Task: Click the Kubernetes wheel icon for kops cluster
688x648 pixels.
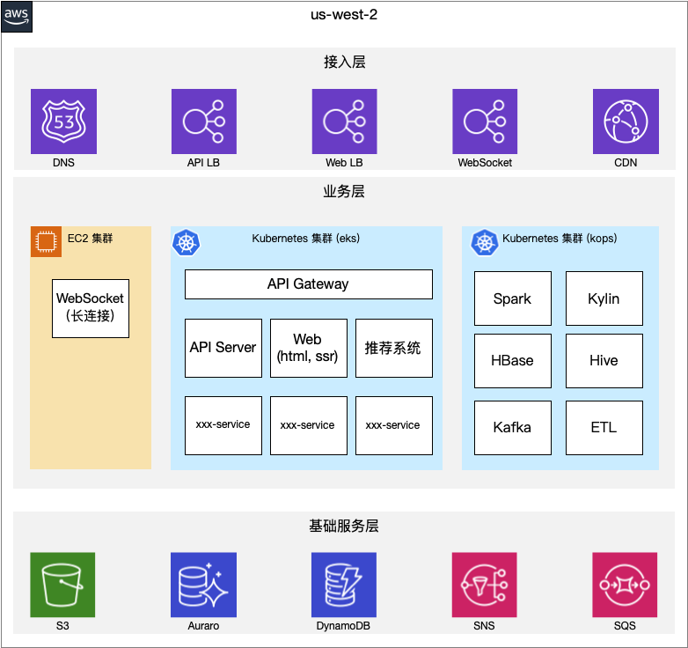Action: pos(485,242)
